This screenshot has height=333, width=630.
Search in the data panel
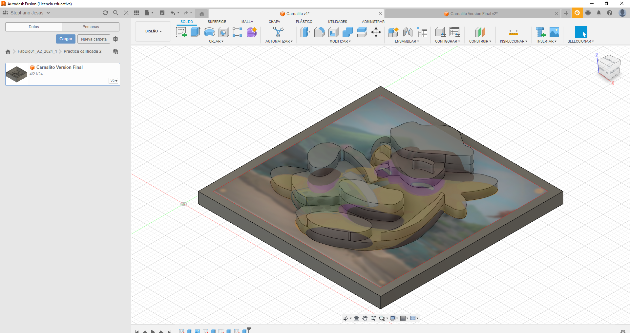tap(115, 13)
